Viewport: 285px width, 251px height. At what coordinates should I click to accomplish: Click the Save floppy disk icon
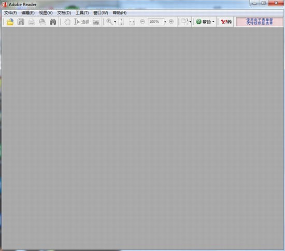21,22
